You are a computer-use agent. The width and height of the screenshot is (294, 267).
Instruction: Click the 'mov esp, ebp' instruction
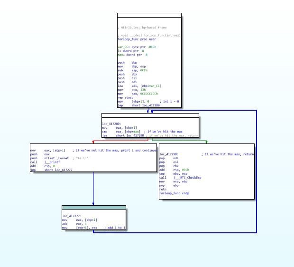coord(173,181)
